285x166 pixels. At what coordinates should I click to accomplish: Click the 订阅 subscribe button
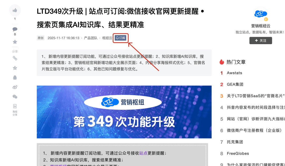[x=121, y=38]
